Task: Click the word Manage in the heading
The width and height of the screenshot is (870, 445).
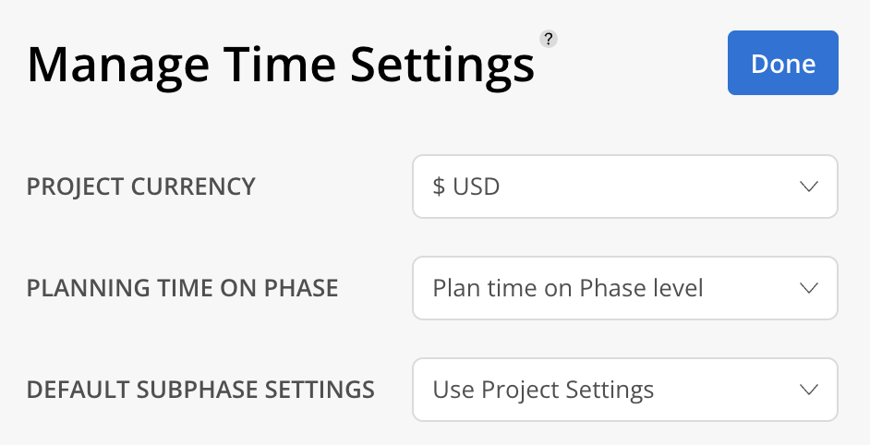Action: coord(118,66)
